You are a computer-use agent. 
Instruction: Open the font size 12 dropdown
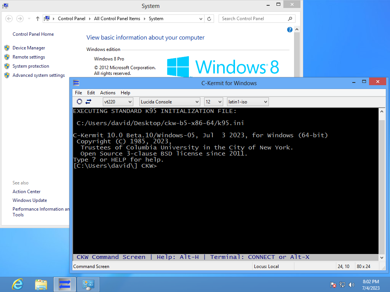tap(213, 102)
